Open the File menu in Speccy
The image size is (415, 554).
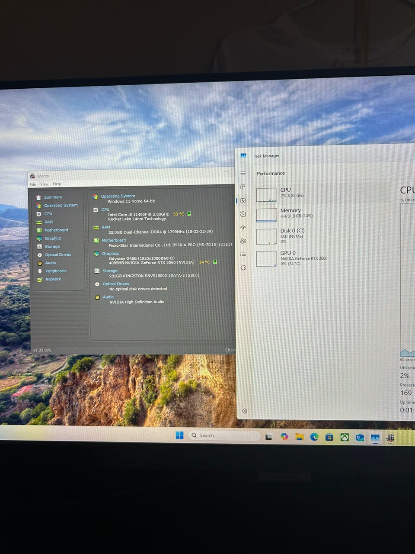tap(33, 184)
